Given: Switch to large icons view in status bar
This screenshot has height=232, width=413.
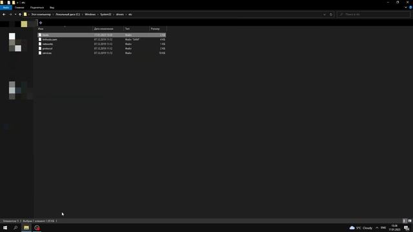Looking at the screenshot, I should pyautogui.click(x=410, y=221).
